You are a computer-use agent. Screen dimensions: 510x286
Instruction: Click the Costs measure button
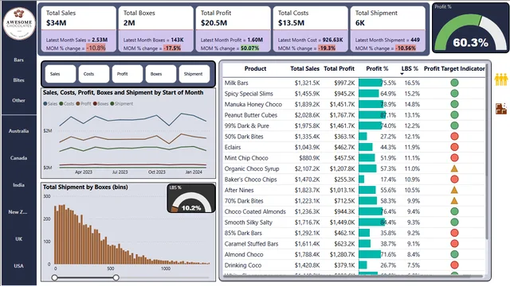click(94, 74)
